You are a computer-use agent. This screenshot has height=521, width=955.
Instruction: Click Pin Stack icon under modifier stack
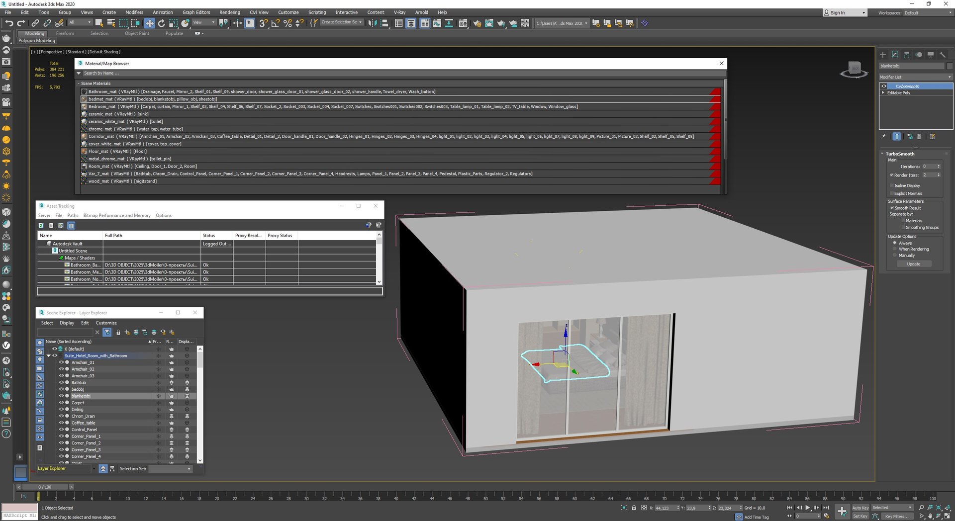pos(883,136)
